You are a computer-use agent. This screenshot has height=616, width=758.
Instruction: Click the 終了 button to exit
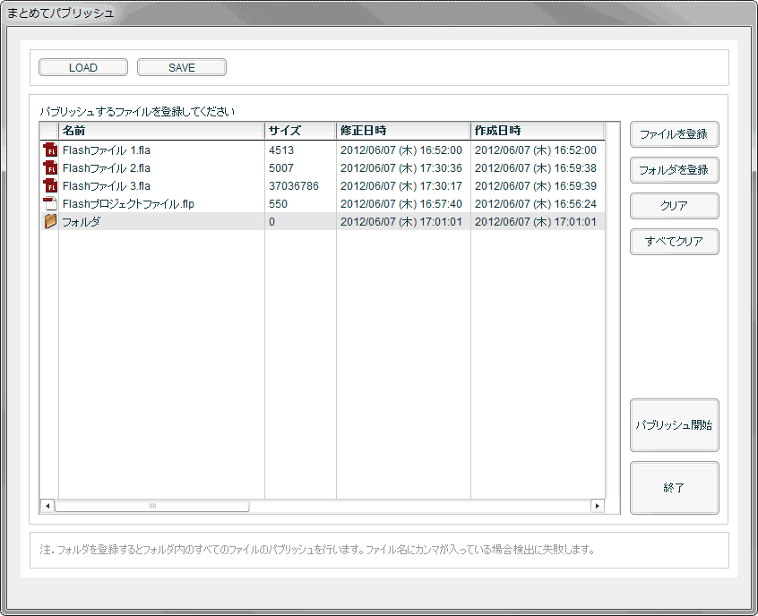click(x=674, y=488)
